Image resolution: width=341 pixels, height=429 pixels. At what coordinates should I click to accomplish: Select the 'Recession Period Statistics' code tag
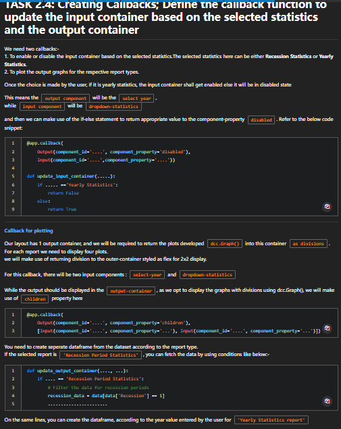[101, 355]
